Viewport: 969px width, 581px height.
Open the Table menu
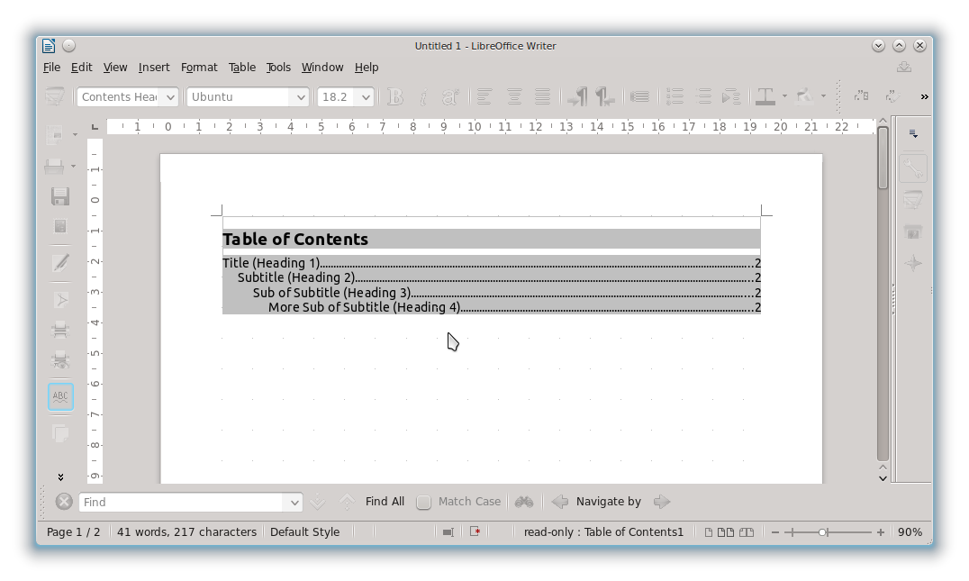tap(241, 67)
